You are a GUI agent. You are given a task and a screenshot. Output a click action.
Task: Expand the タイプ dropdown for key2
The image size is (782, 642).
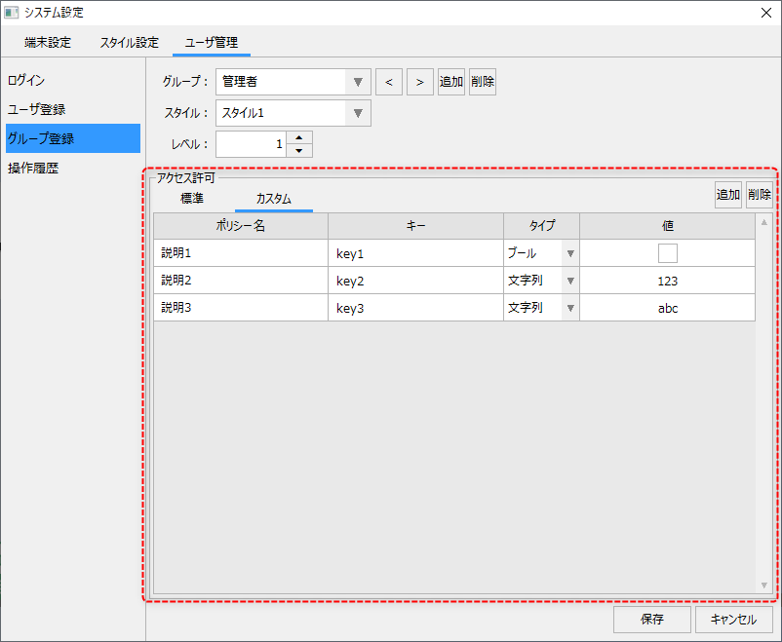pyautogui.click(x=569, y=281)
